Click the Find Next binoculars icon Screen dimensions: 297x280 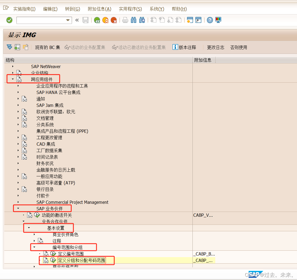pyautogui.click(x=142, y=20)
